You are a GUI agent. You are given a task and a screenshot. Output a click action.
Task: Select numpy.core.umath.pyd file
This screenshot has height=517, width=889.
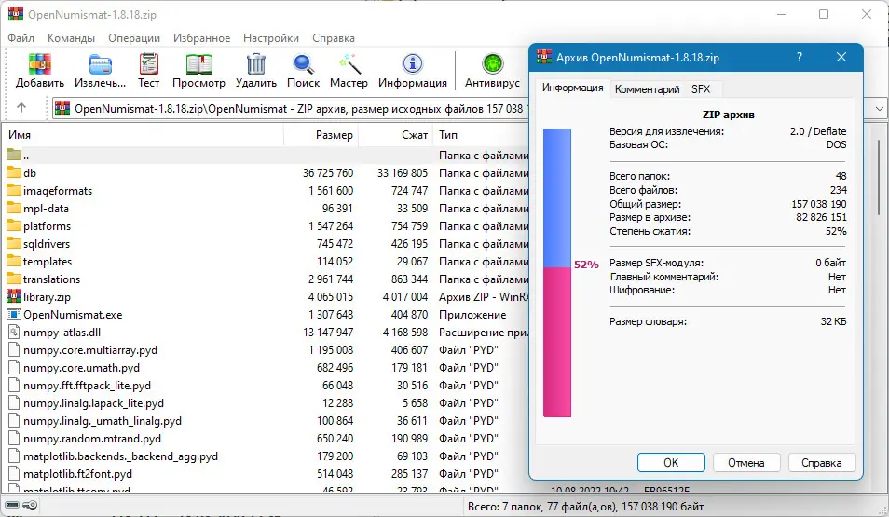(x=81, y=367)
